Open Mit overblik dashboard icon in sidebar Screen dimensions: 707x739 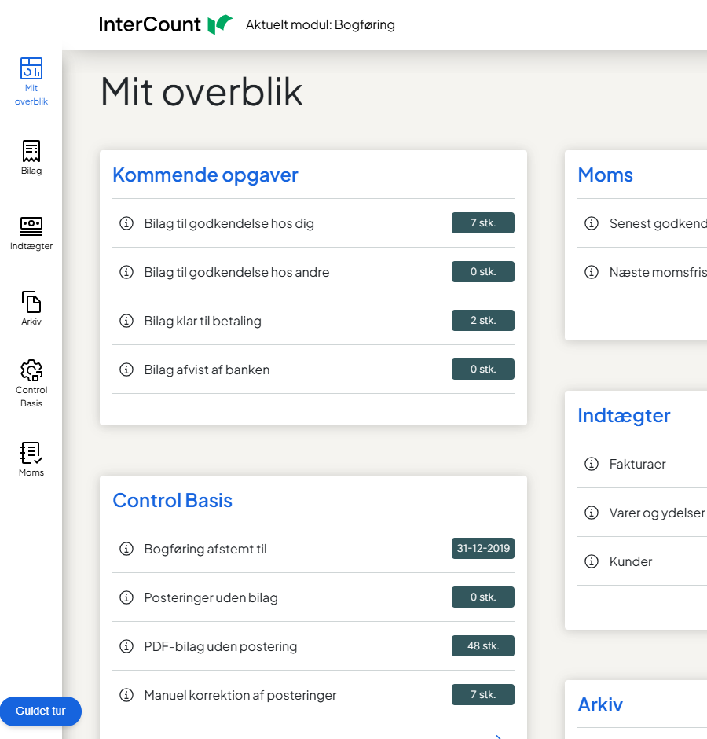tap(31, 68)
